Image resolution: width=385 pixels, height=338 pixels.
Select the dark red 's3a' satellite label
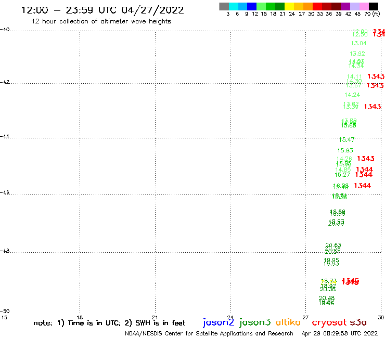[x=358, y=323]
